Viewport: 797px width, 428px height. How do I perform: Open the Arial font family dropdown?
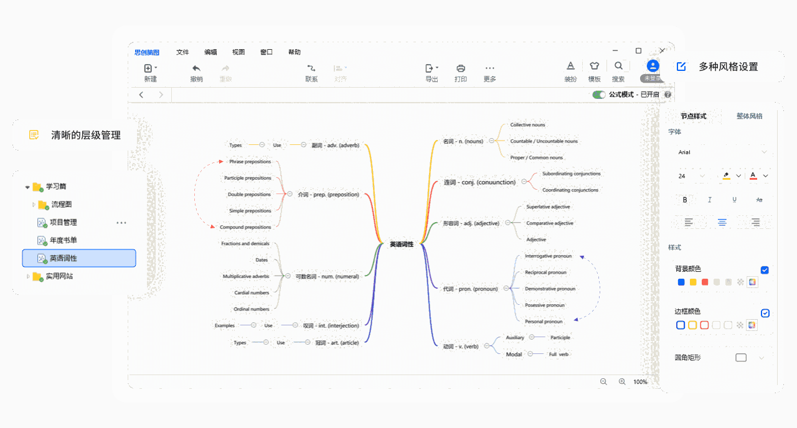point(722,152)
